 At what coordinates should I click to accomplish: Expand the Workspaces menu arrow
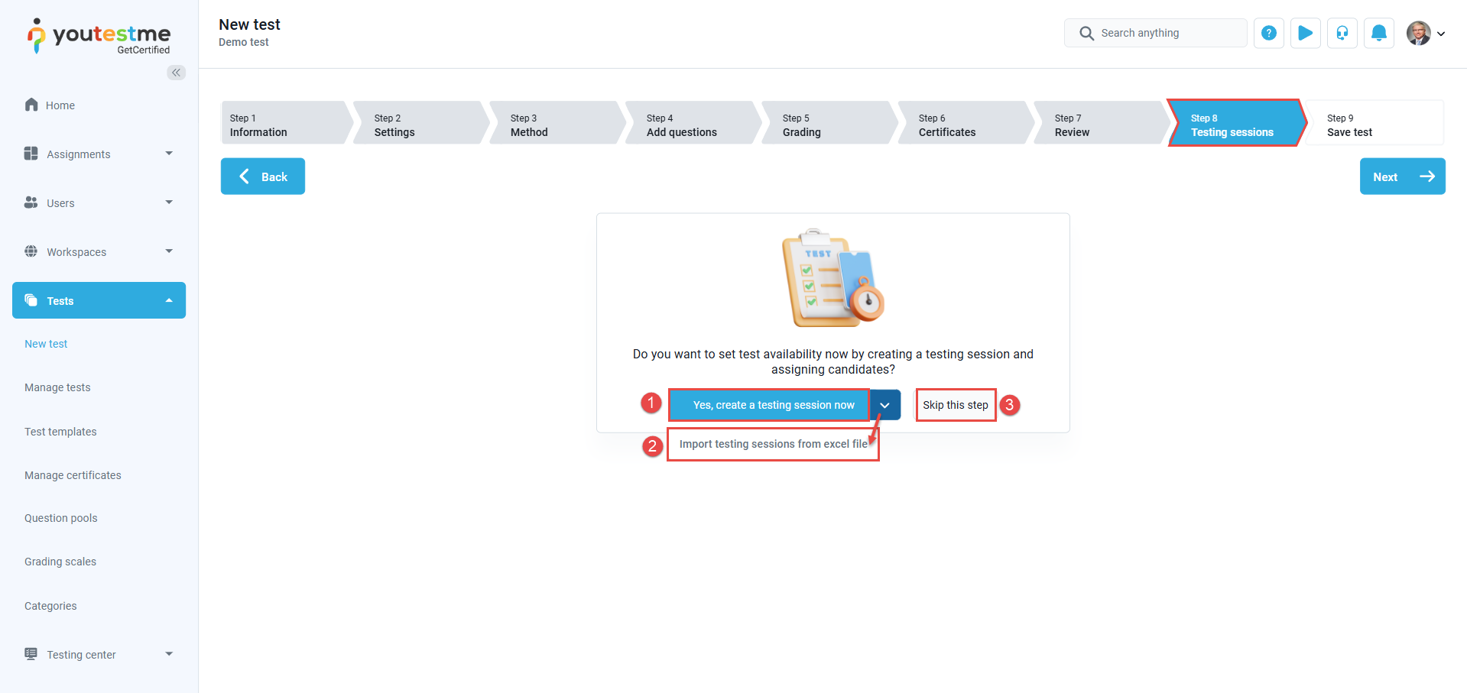click(169, 251)
